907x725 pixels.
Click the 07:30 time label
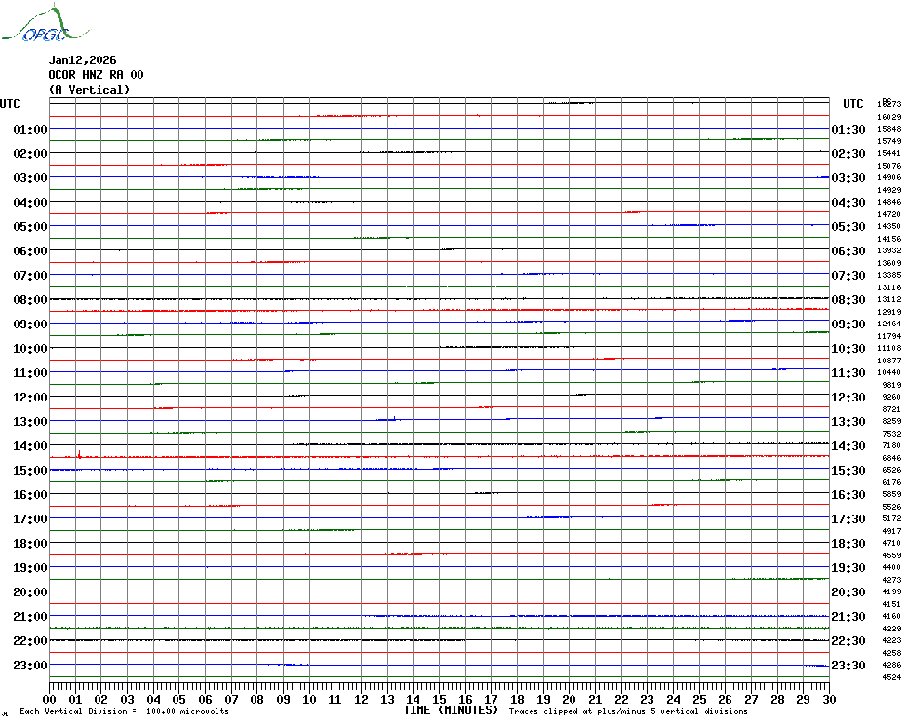[848, 275]
